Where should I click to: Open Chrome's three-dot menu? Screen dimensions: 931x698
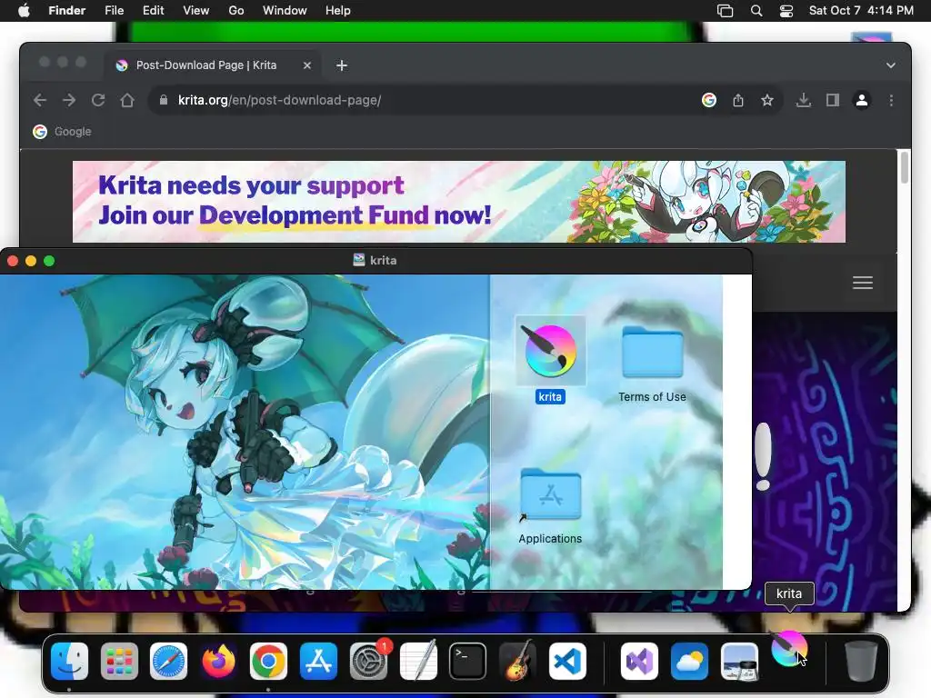point(891,100)
